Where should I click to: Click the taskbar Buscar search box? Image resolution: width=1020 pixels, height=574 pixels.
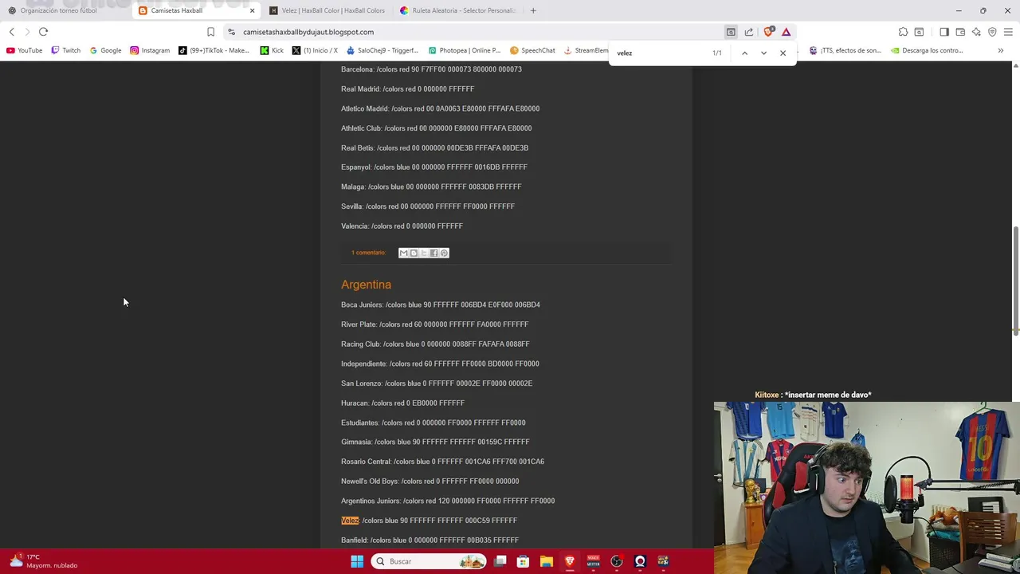[428, 561]
